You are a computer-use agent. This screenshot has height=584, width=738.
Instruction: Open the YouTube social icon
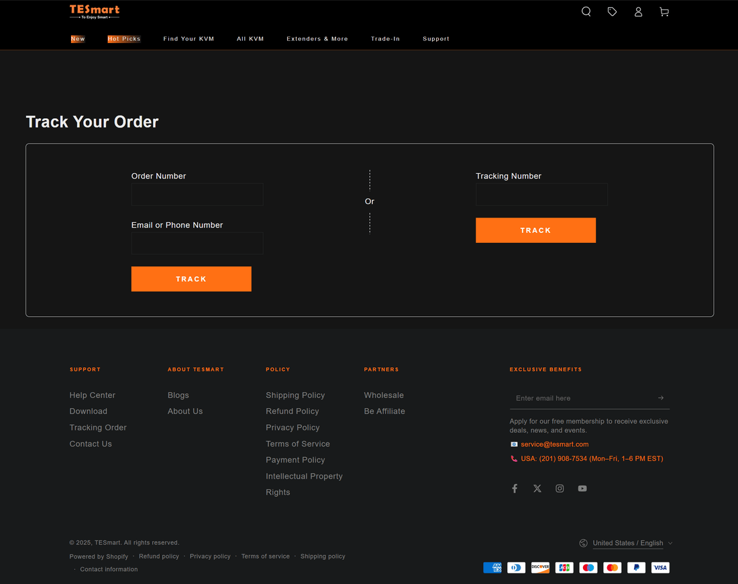(x=582, y=489)
